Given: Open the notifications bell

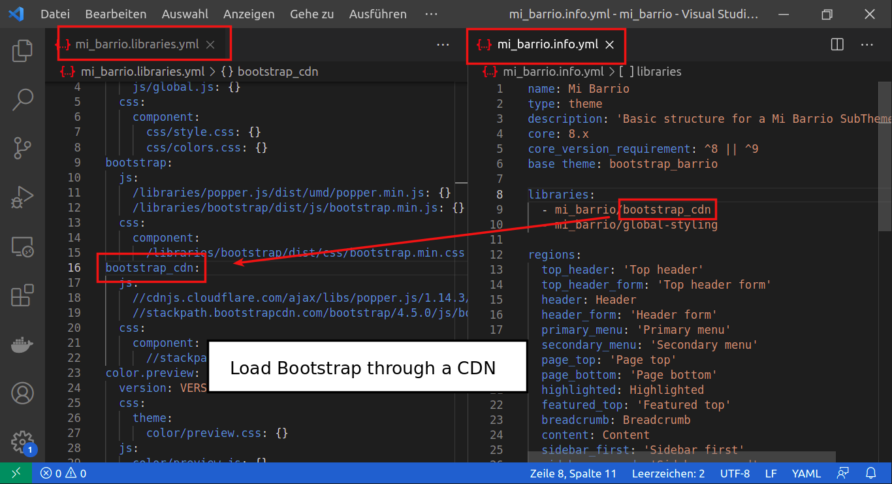Looking at the screenshot, I should 872,473.
